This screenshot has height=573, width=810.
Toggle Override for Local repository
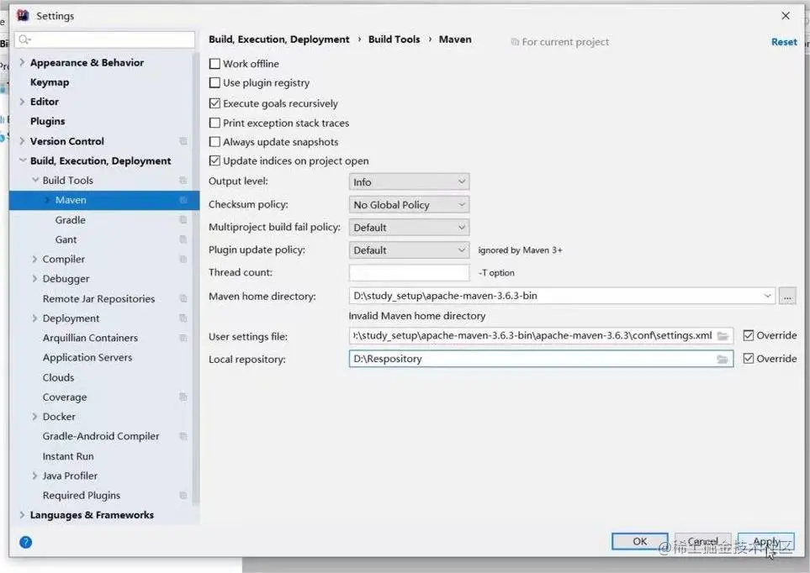(x=748, y=358)
